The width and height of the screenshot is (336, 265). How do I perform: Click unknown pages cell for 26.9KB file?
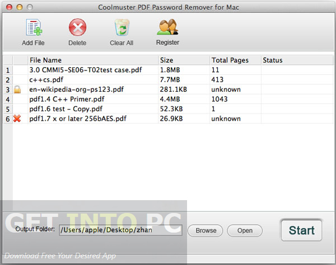(x=235, y=119)
